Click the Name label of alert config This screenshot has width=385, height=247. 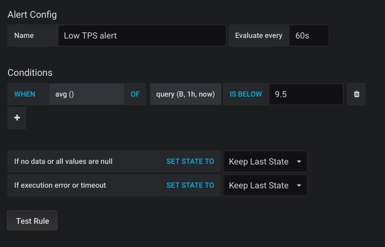tap(24, 35)
